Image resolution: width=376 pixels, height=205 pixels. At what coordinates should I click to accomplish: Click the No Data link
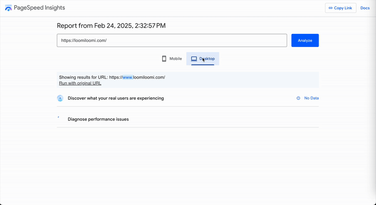[x=312, y=98]
